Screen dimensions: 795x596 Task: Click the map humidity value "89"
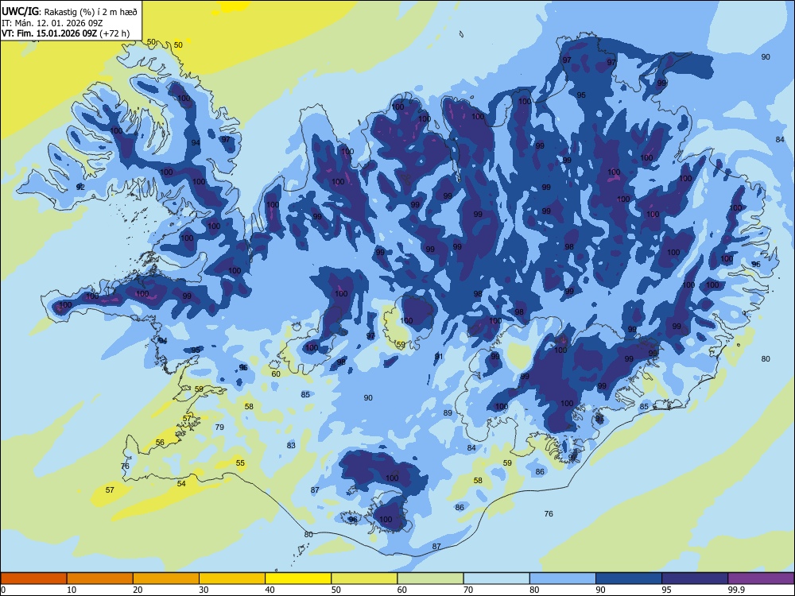click(448, 413)
